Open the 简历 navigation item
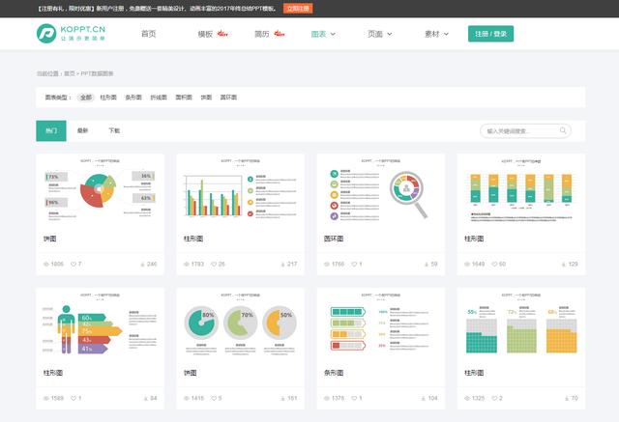Viewport: 619px width, 422px height. pyautogui.click(x=262, y=34)
